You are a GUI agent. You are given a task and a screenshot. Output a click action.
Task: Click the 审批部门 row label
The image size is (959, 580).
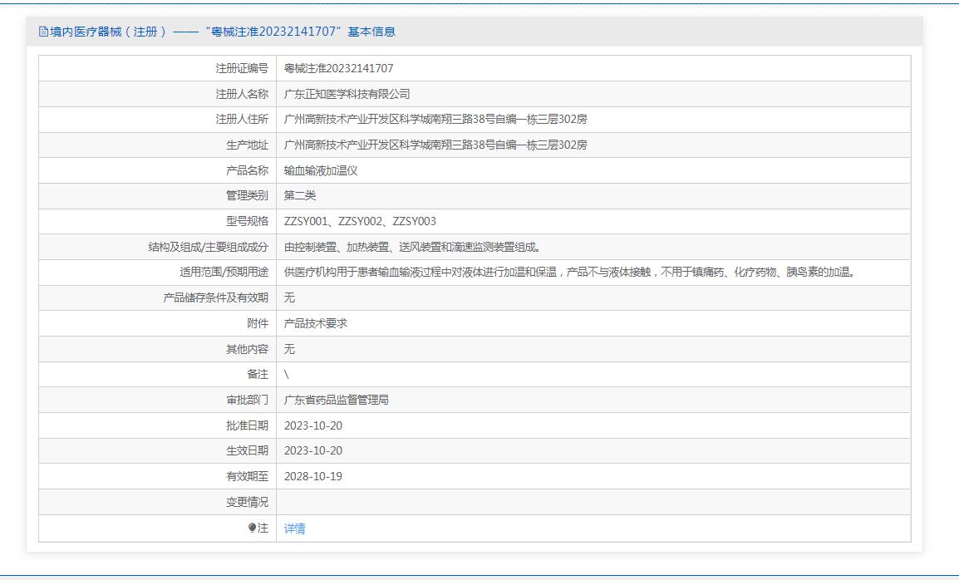tap(247, 401)
